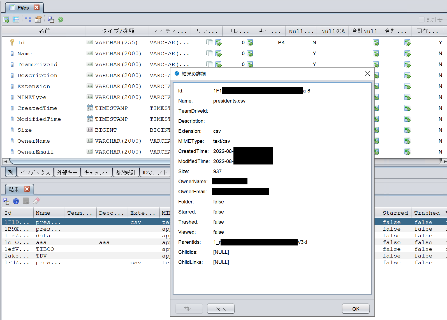Open the 基数統計 tab
This screenshot has width=447, height=320.
point(126,172)
